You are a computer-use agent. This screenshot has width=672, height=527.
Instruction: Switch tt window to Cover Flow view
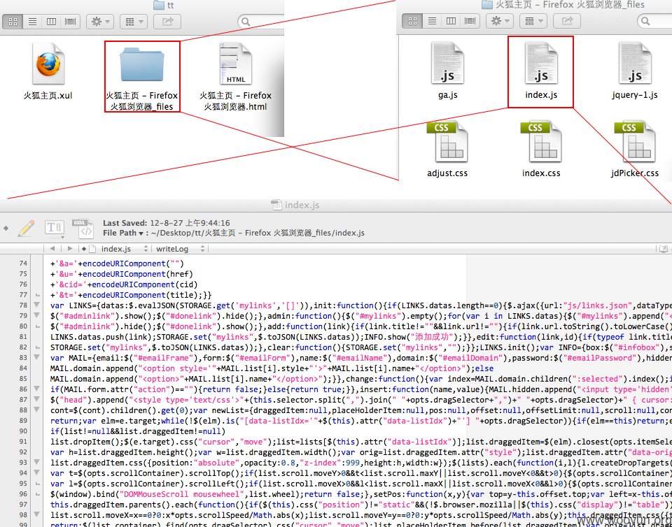pos(70,21)
